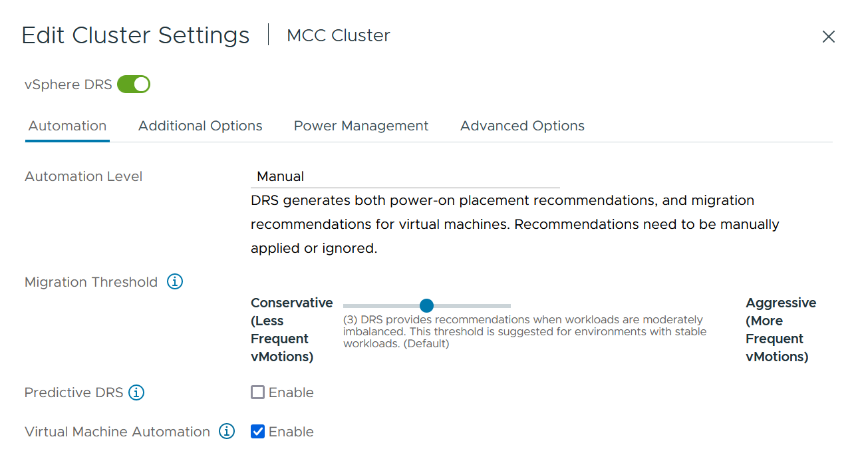Click the Migration Threshold slider handle

tap(427, 305)
